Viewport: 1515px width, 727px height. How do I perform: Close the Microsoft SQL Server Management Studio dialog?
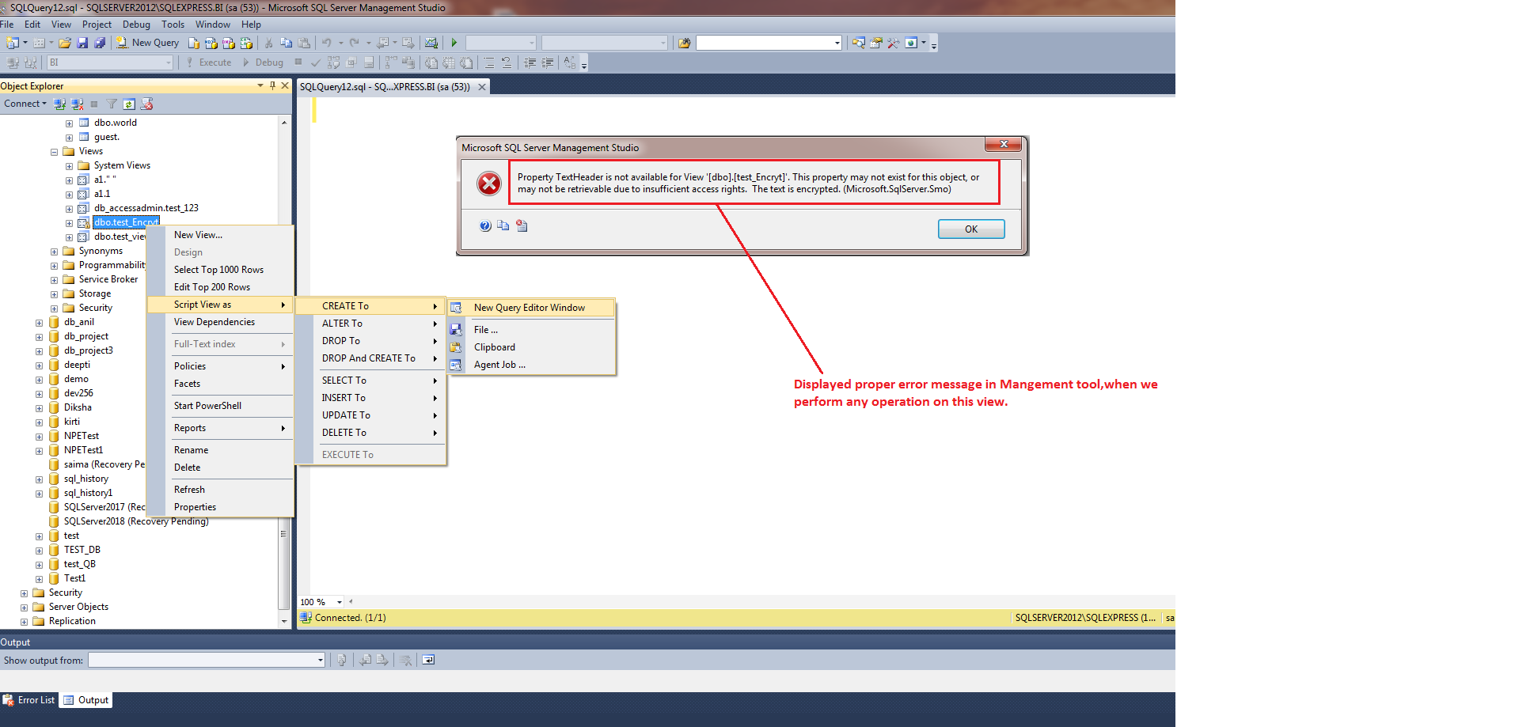pos(1004,144)
